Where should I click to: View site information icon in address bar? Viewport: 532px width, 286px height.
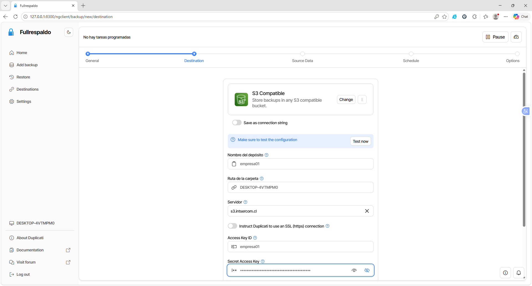(x=25, y=17)
